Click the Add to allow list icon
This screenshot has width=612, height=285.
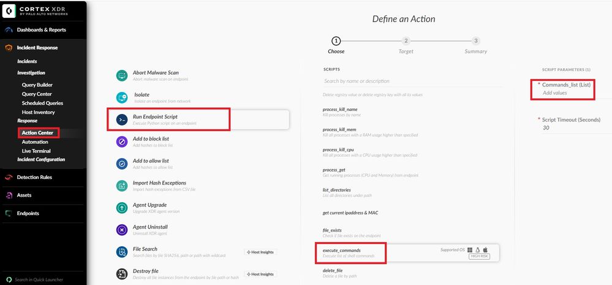point(121,164)
